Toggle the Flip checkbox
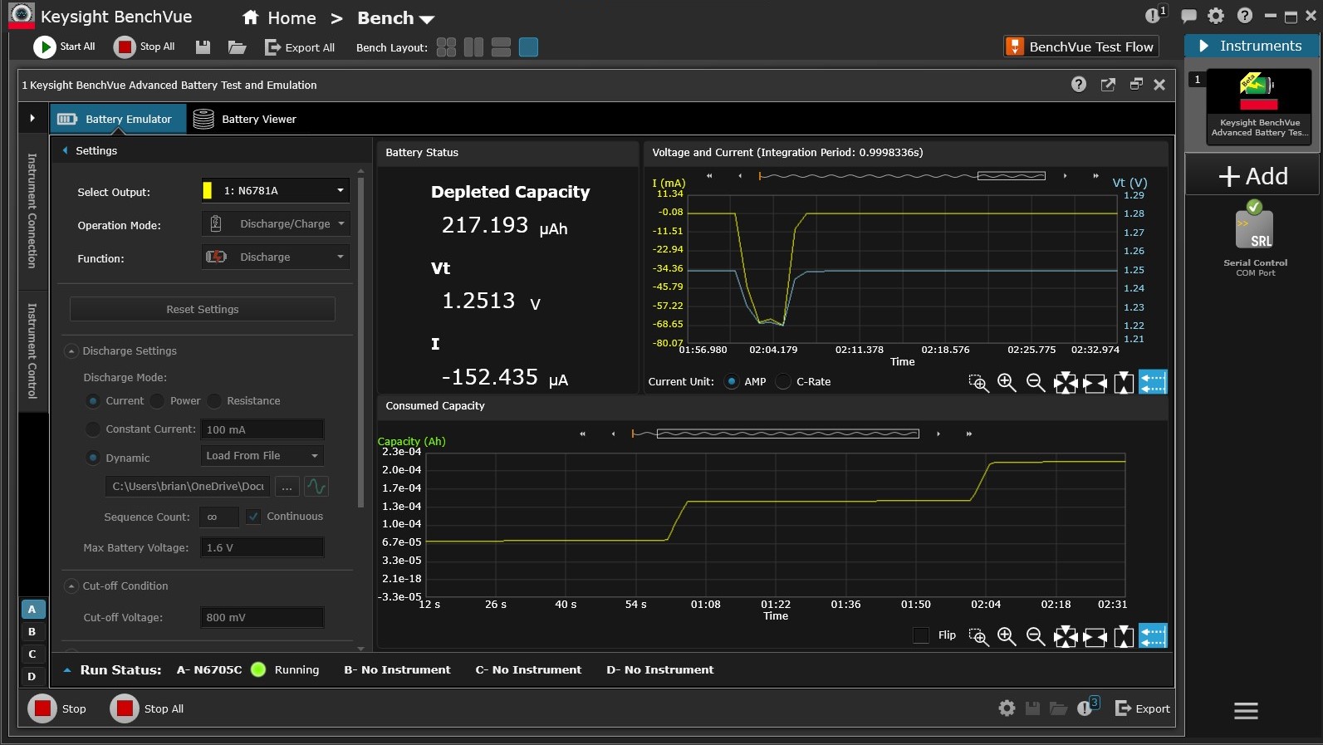This screenshot has height=745, width=1323. (x=921, y=635)
